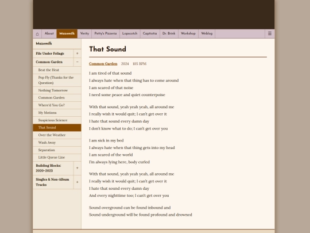This screenshot has width=310, height=233.
Task: Open the Dr. Brink tab
Action: pos(169,34)
